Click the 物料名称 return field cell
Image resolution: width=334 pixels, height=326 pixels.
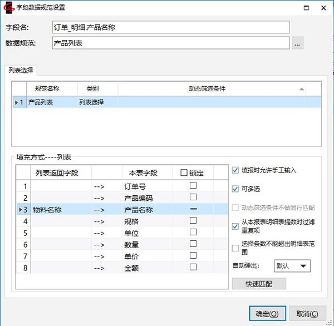tap(61, 210)
